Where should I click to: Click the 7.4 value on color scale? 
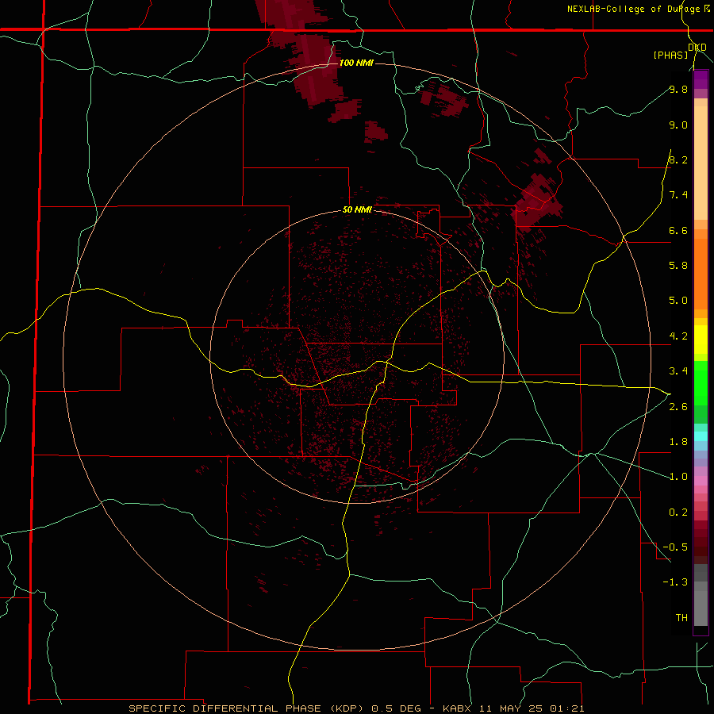coord(678,195)
